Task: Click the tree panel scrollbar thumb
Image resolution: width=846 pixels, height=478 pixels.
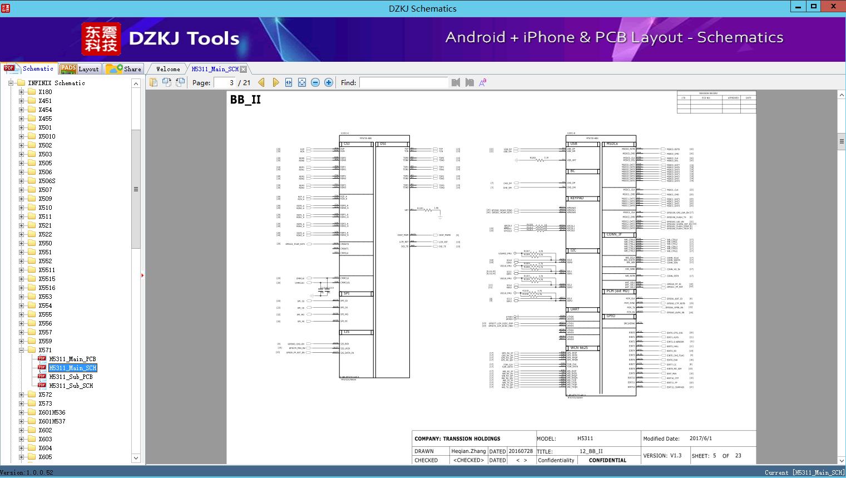Action: coord(136,189)
